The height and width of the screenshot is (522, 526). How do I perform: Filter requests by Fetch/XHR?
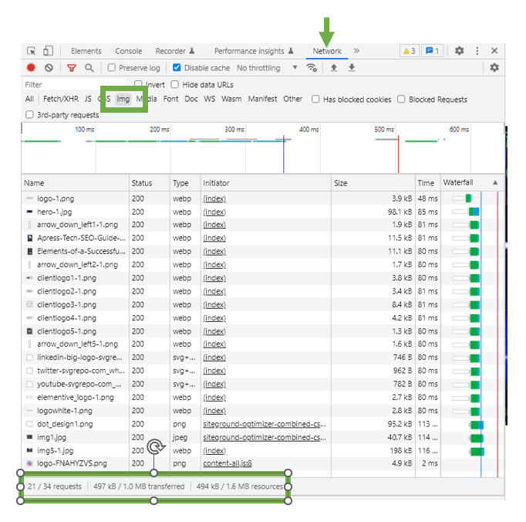61,99
